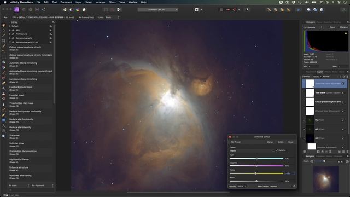Click the Magenta slider
Screen dimensions: 350x197
256,166
